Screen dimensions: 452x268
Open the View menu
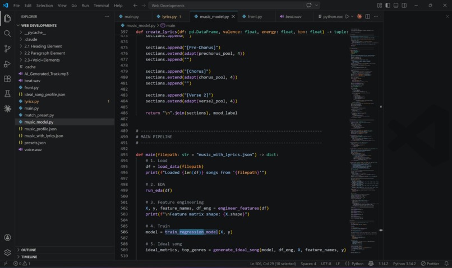(62, 6)
